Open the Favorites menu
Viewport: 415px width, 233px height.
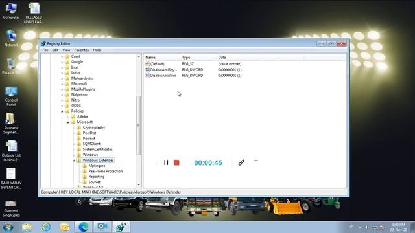(81, 50)
